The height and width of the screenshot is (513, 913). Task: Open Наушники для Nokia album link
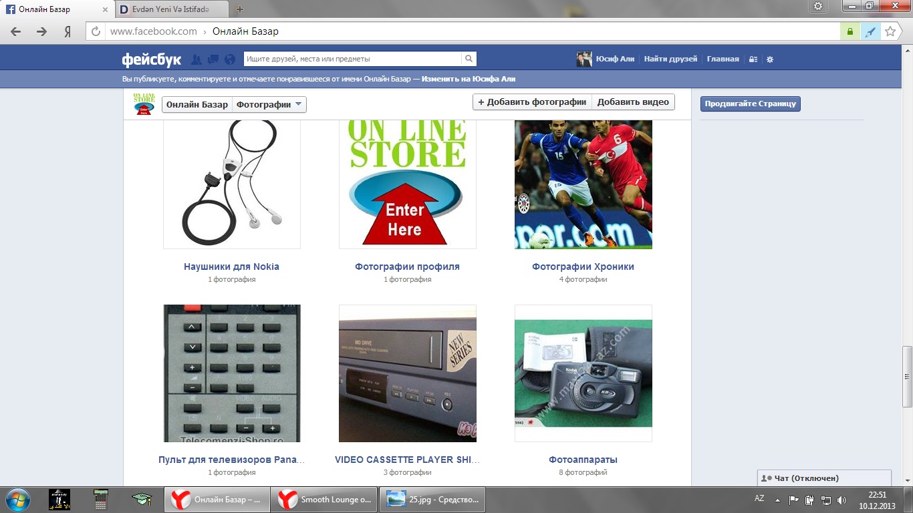tap(231, 267)
